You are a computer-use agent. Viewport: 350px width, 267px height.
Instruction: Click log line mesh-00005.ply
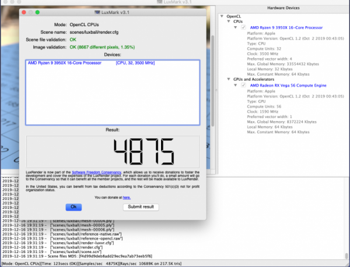tap(58, 225)
